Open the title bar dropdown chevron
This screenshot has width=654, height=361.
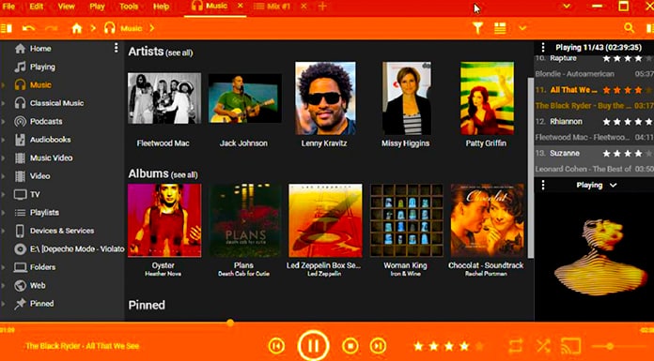coord(567,7)
